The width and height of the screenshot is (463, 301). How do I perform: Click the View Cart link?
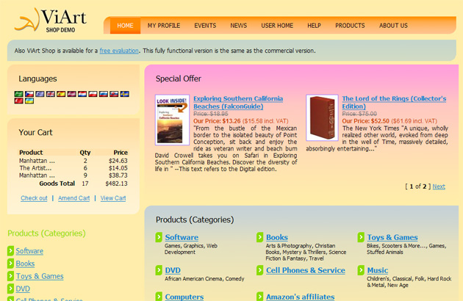(x=113, y=198)
